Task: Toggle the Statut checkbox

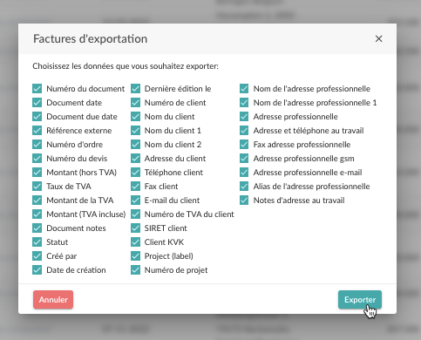Action: click(37, 242)
